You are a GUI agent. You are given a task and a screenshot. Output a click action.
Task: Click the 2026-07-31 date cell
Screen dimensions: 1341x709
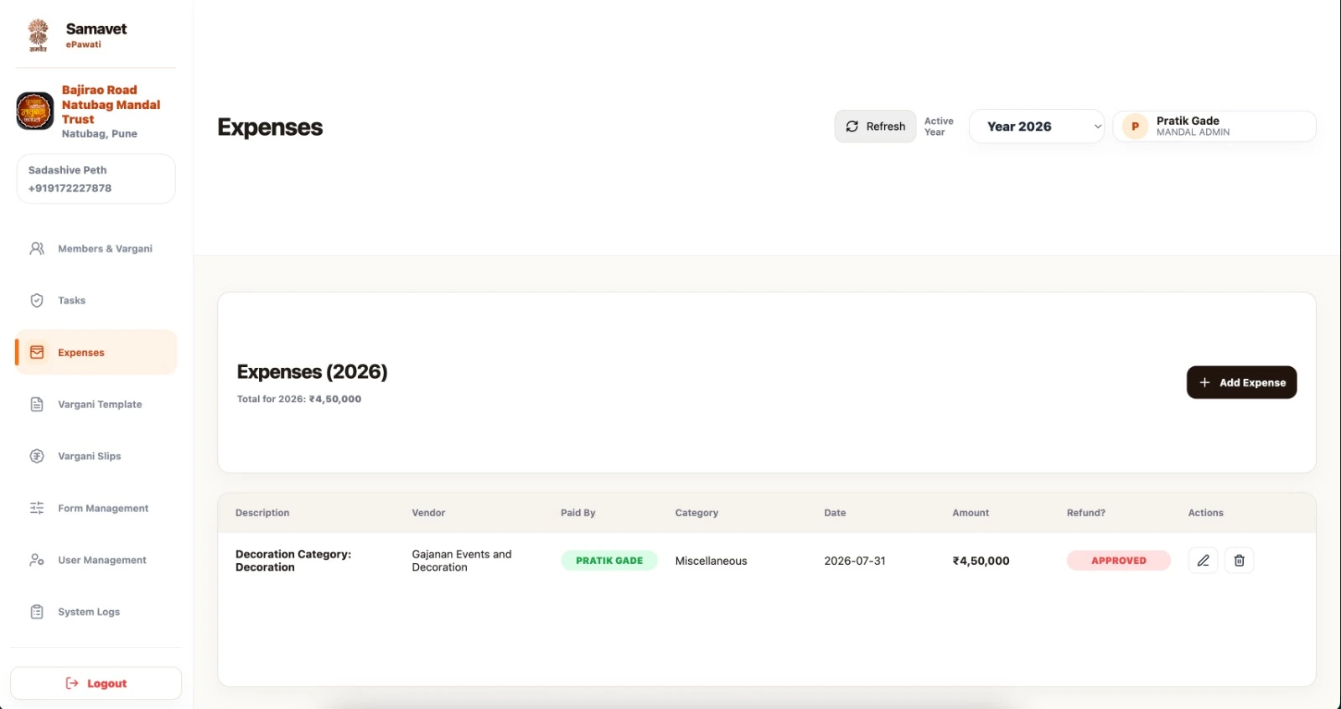click(x=855, y=561)
